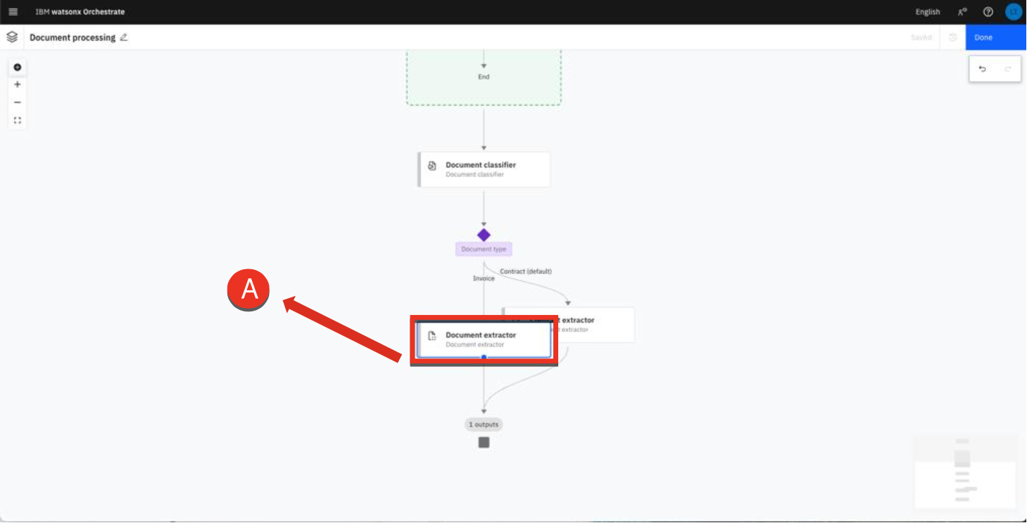
Task: Zoom out of the canvas
Action: click(x=18, y=103)
